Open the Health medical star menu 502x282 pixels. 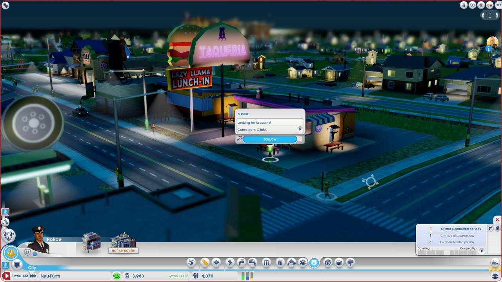click(x=303, y=262)
